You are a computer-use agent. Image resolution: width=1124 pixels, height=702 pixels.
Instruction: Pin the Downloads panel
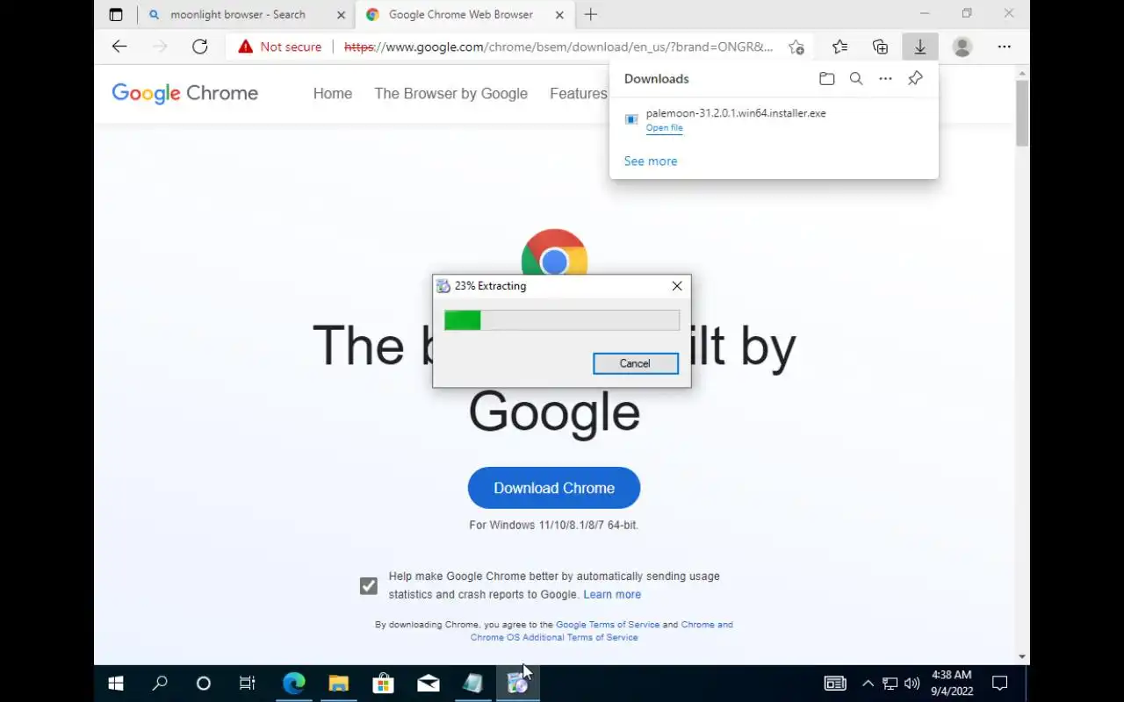click(915, 78)
